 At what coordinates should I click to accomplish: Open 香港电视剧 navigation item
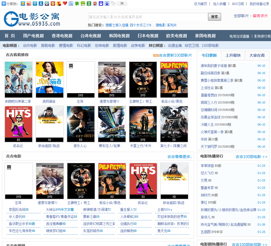62,36
